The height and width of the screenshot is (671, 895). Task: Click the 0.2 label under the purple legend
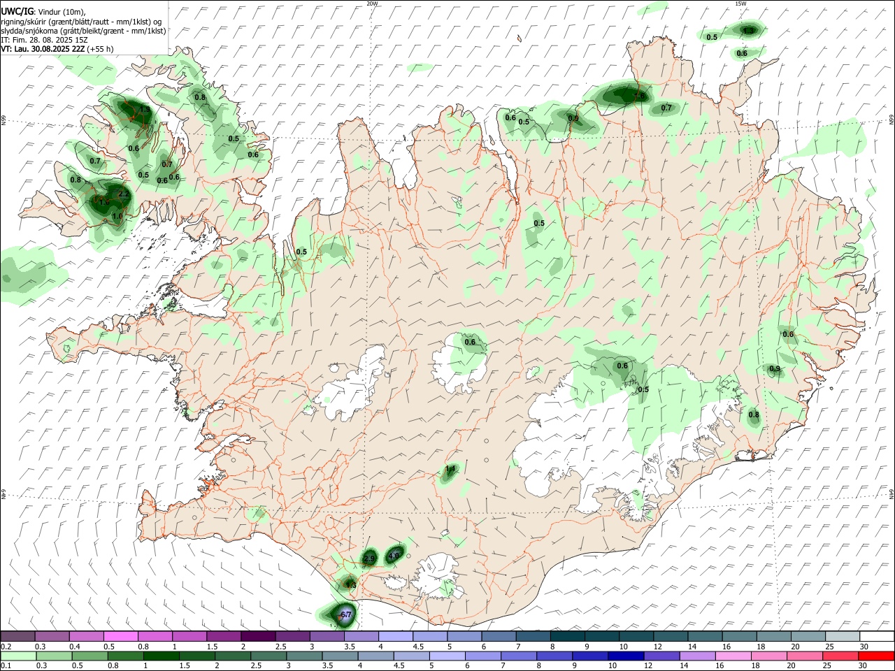pos(5,647)
